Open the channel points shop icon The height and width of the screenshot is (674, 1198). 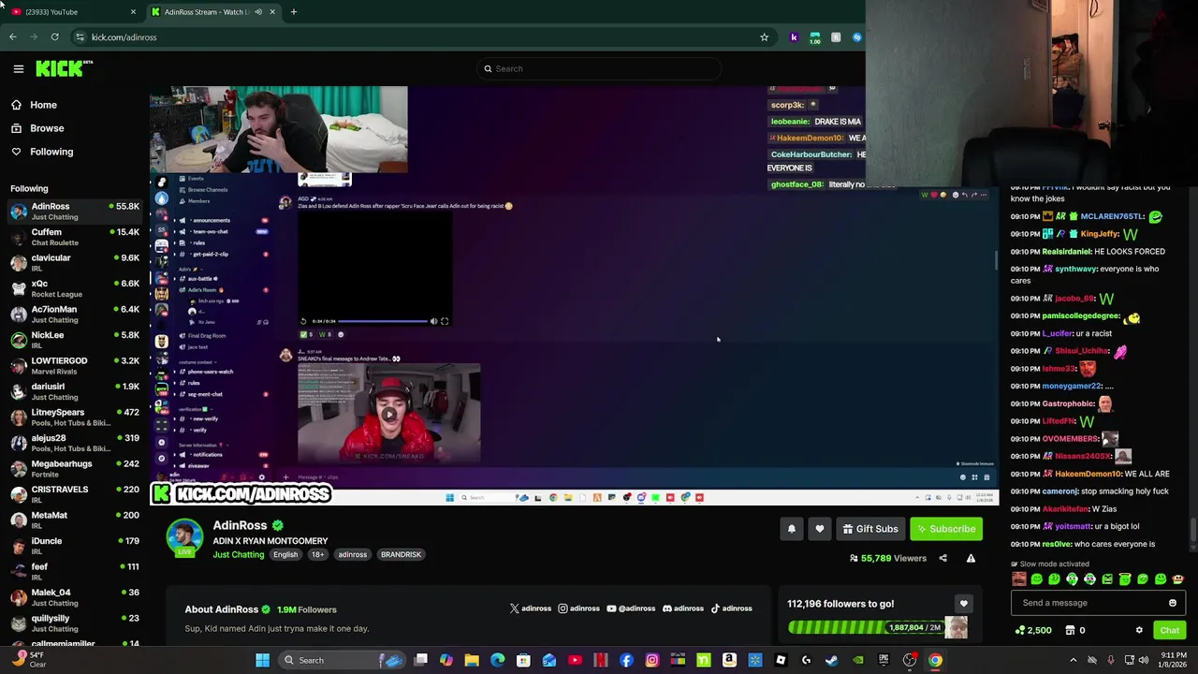coord(1070,631)
